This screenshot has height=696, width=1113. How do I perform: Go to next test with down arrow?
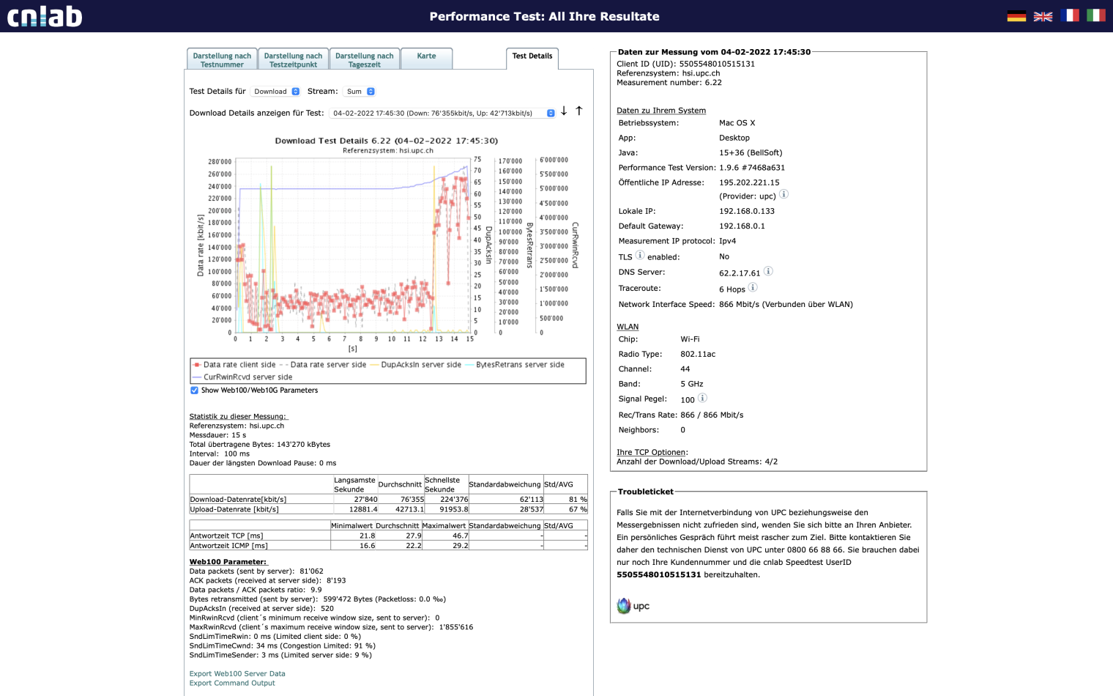[564, 111]
